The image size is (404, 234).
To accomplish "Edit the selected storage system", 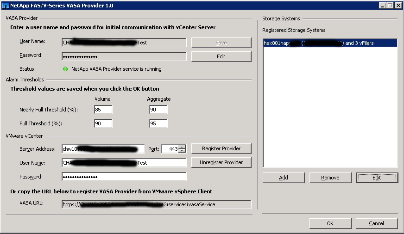I will pyautogui.click(x=377, y=178).
